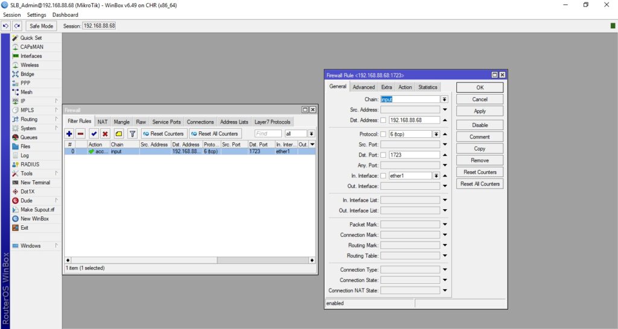Viewport: 618px width, 329px height.
Task: Click the Copy button in the rule dialog
Action: tap(480, 149)
